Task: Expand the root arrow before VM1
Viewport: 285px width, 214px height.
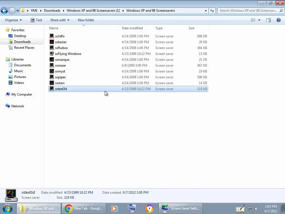Action: click(28, 11)
